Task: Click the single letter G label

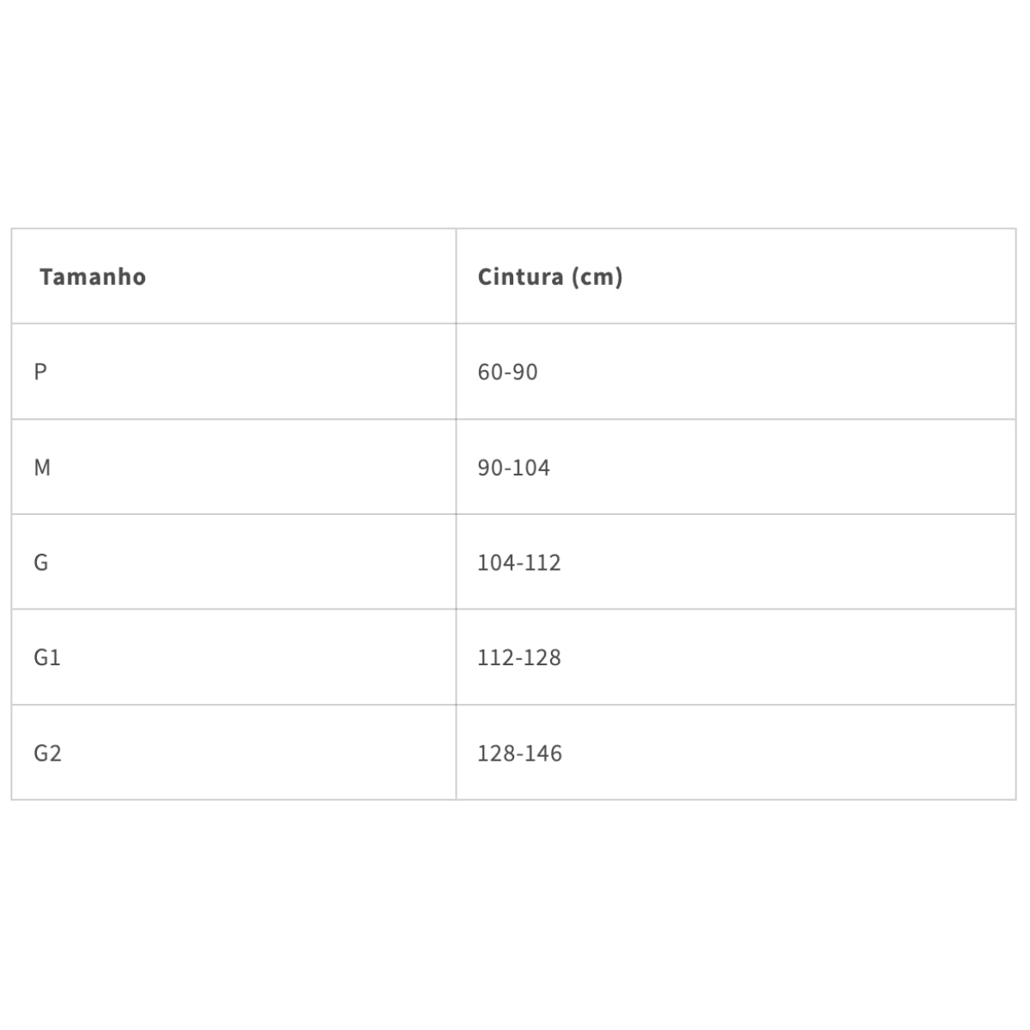Action: (x=41, y=563)
